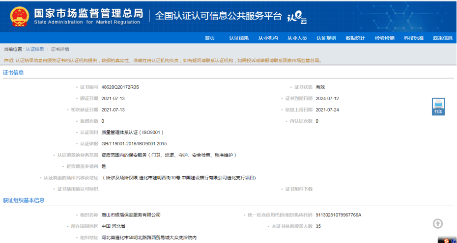
Task: Click GB/T19001-2016/ISO9001:2015 value
Action: (x=134, y=144)
